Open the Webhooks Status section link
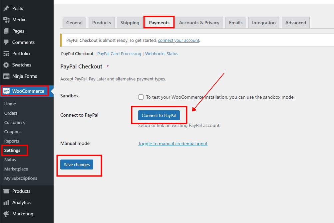This screenshot has width=334, height=223. click(x=162, y=54)
